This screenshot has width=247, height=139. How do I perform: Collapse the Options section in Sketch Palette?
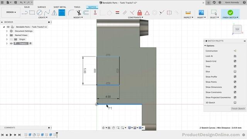click(x=205, y=46)
